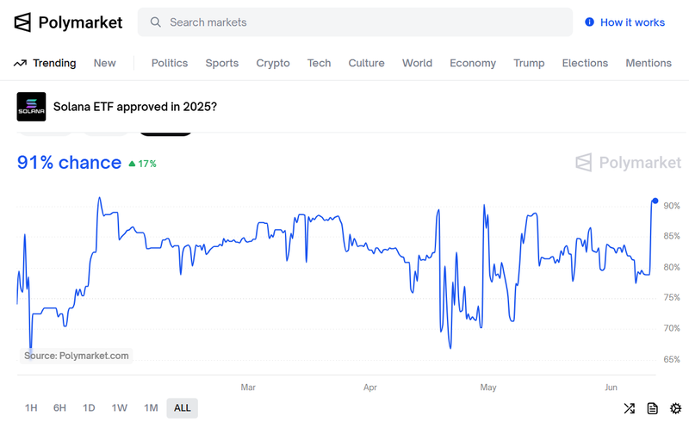689x428 pixels.
Task: Select the ALL chart time range
Action: click(183, 408)
